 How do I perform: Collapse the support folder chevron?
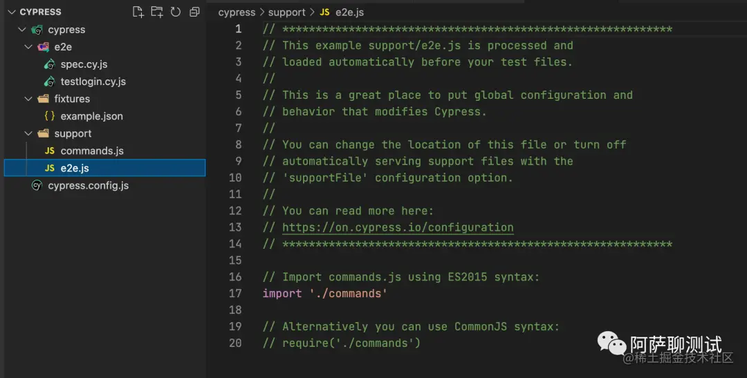[x=28, y=133]
